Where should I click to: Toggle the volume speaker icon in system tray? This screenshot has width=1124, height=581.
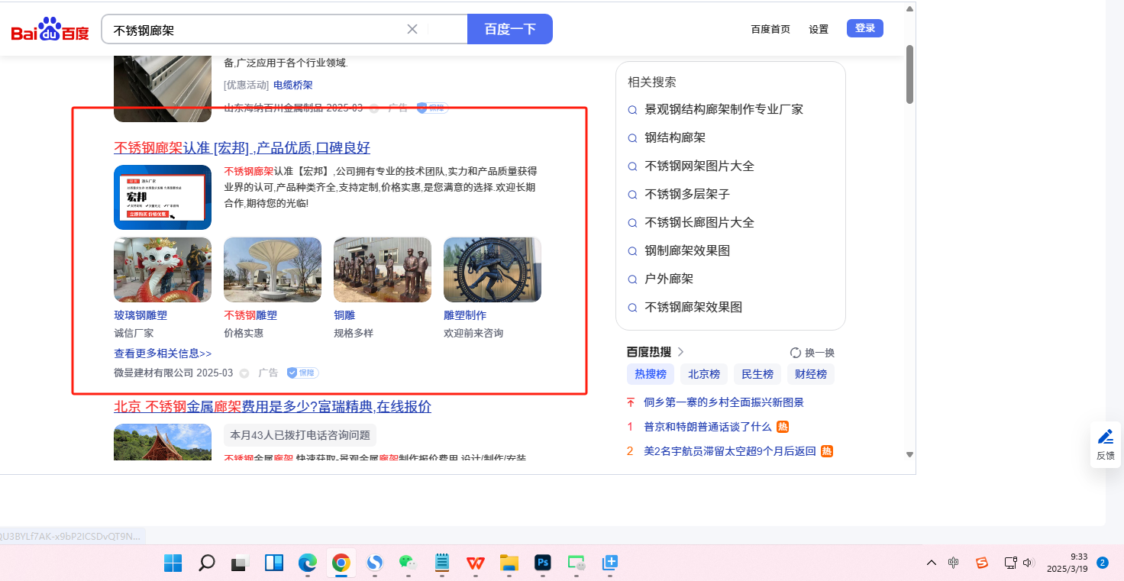point(1029,563)
